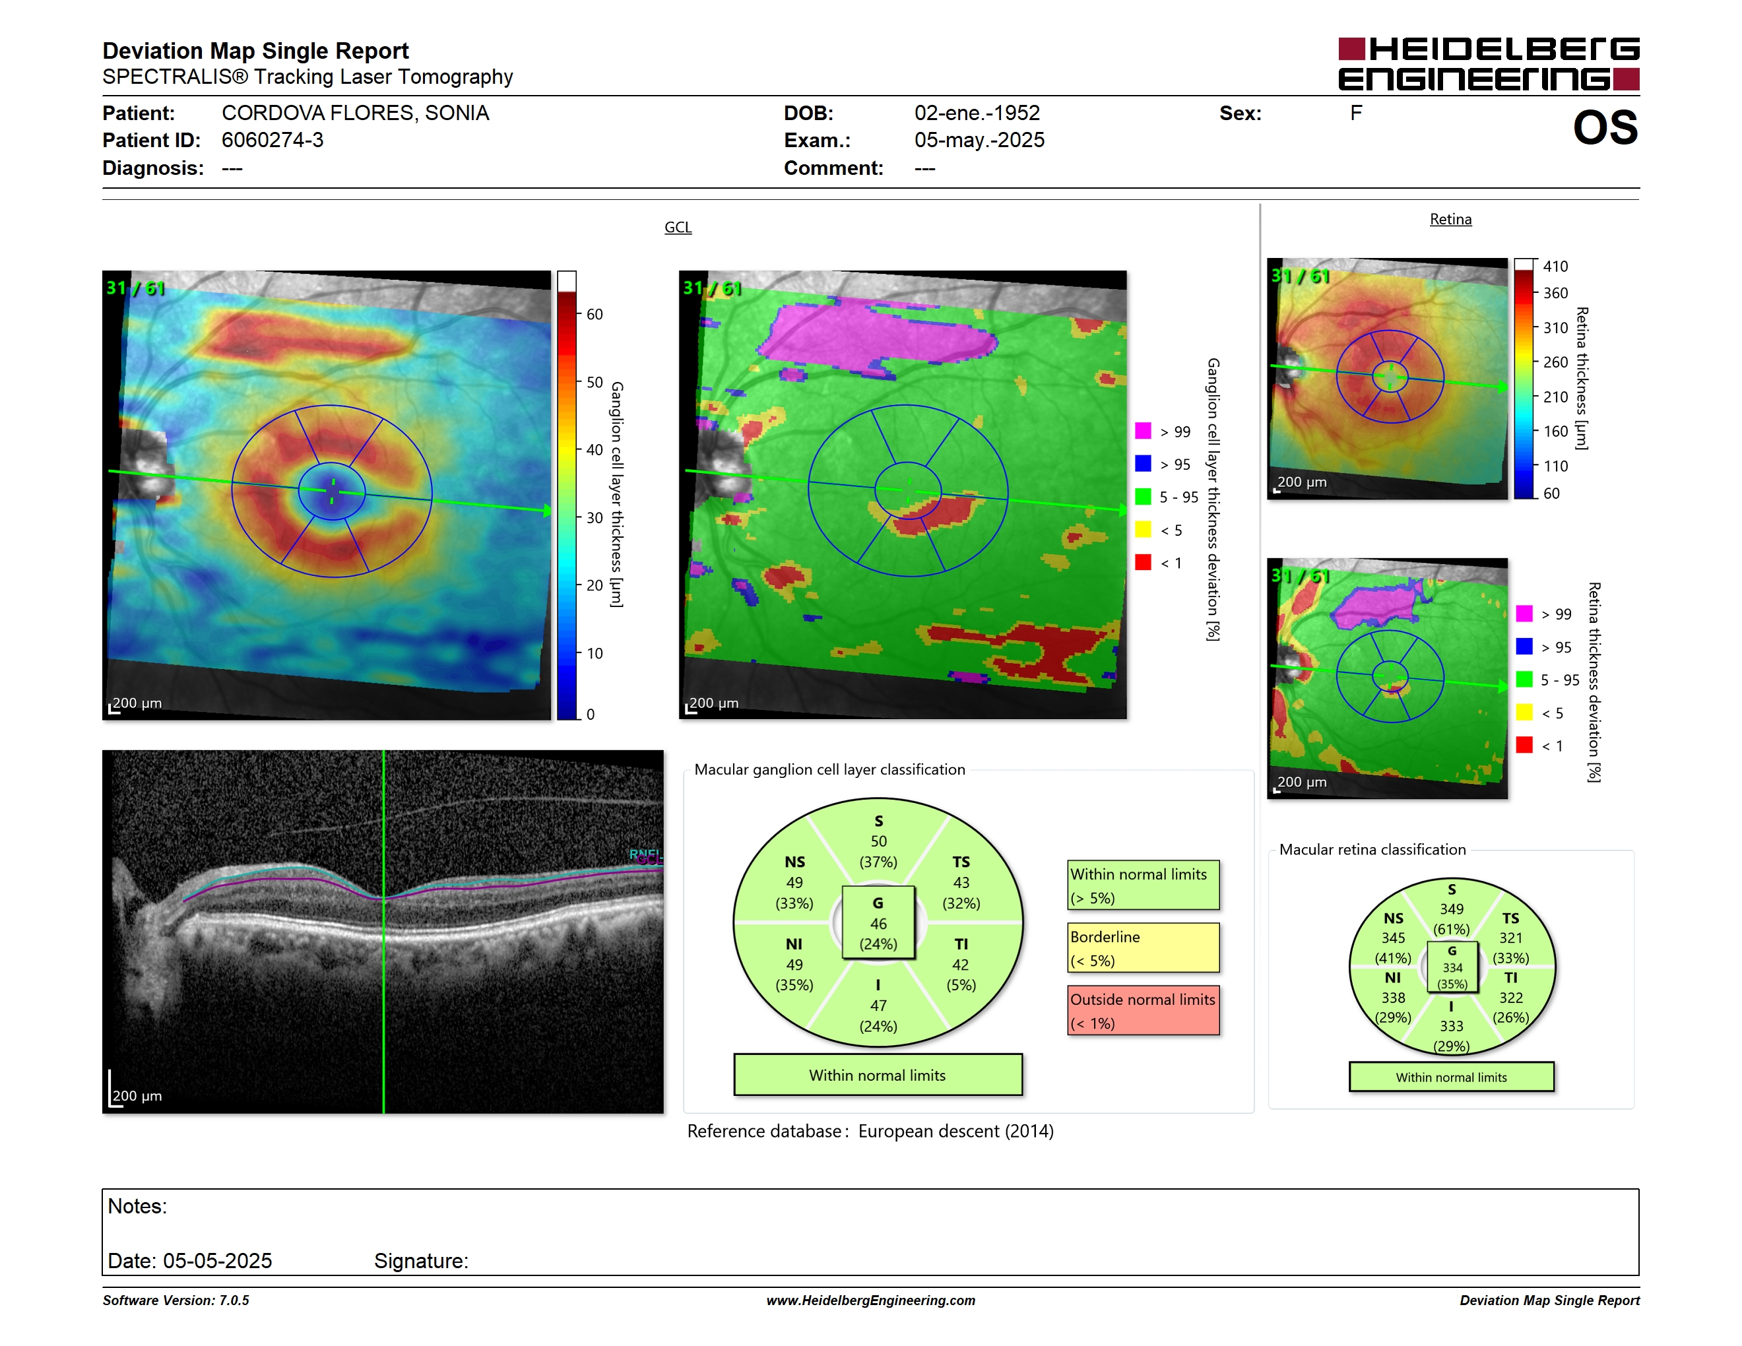Screen dimensions: 1742x1346
Task: Click the Notes field
Action: pyautogui.click(x=870, y=1232)
